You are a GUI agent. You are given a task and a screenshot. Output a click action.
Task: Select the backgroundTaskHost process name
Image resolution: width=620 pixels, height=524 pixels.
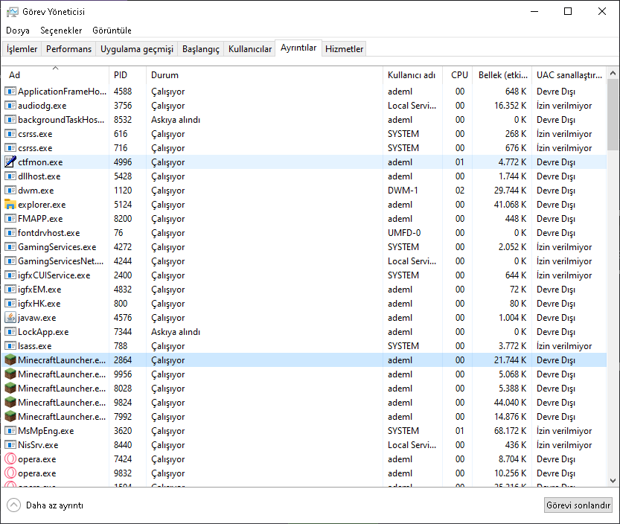coord(61,120)
